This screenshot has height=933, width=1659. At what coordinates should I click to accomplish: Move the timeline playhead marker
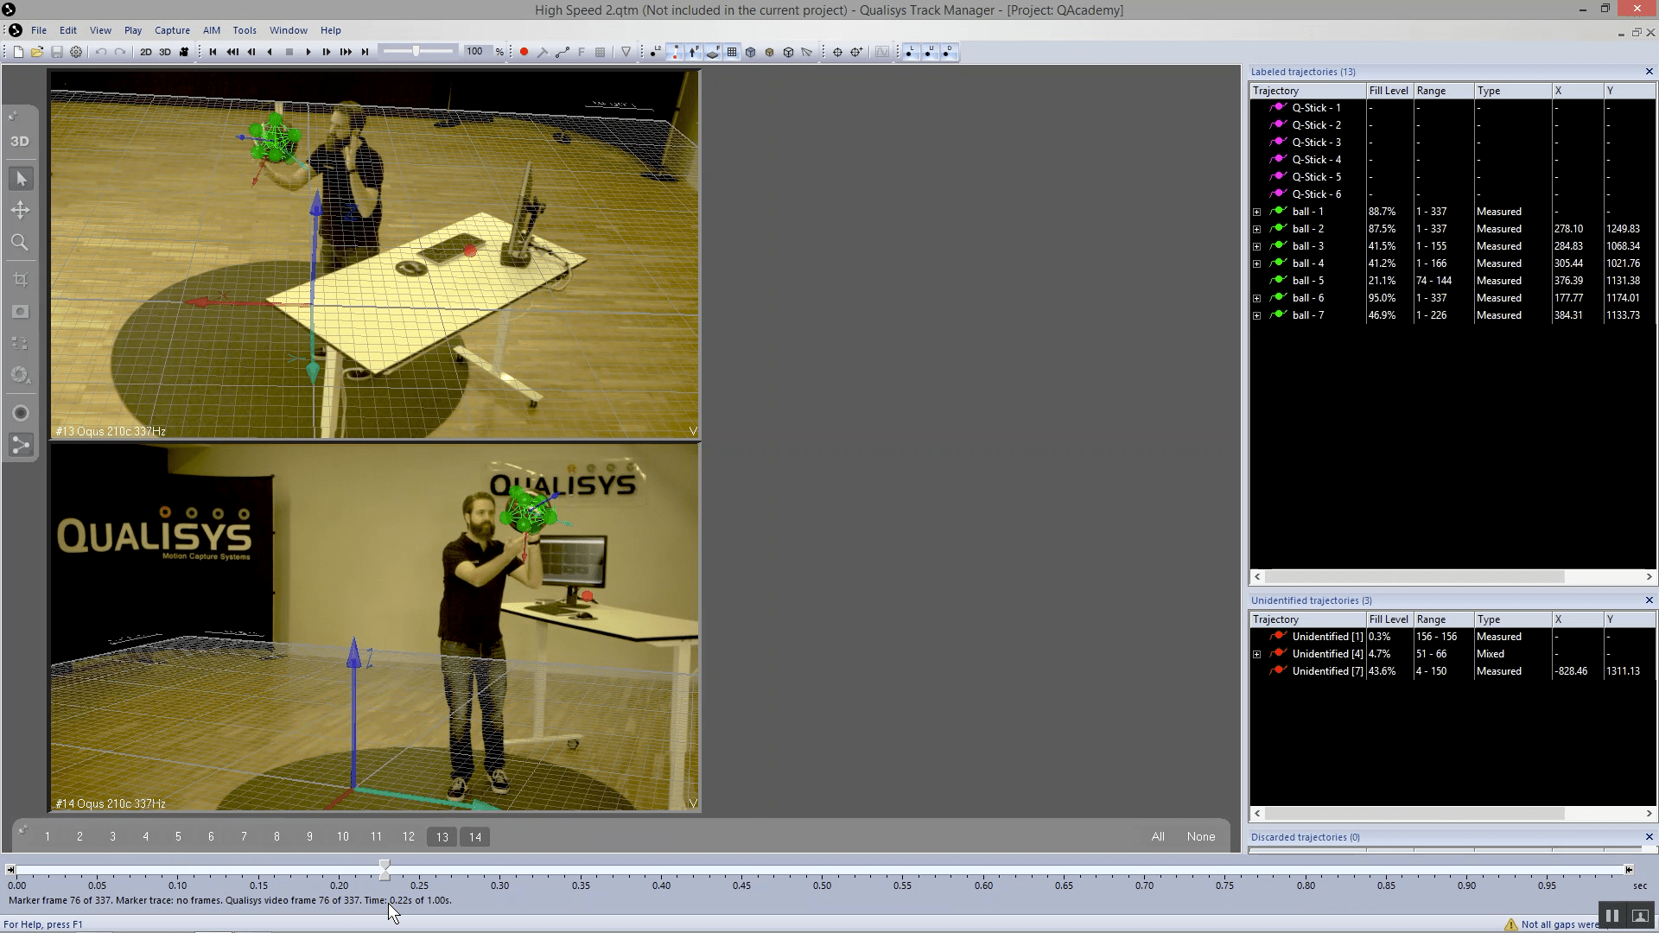tap(385, 869)
